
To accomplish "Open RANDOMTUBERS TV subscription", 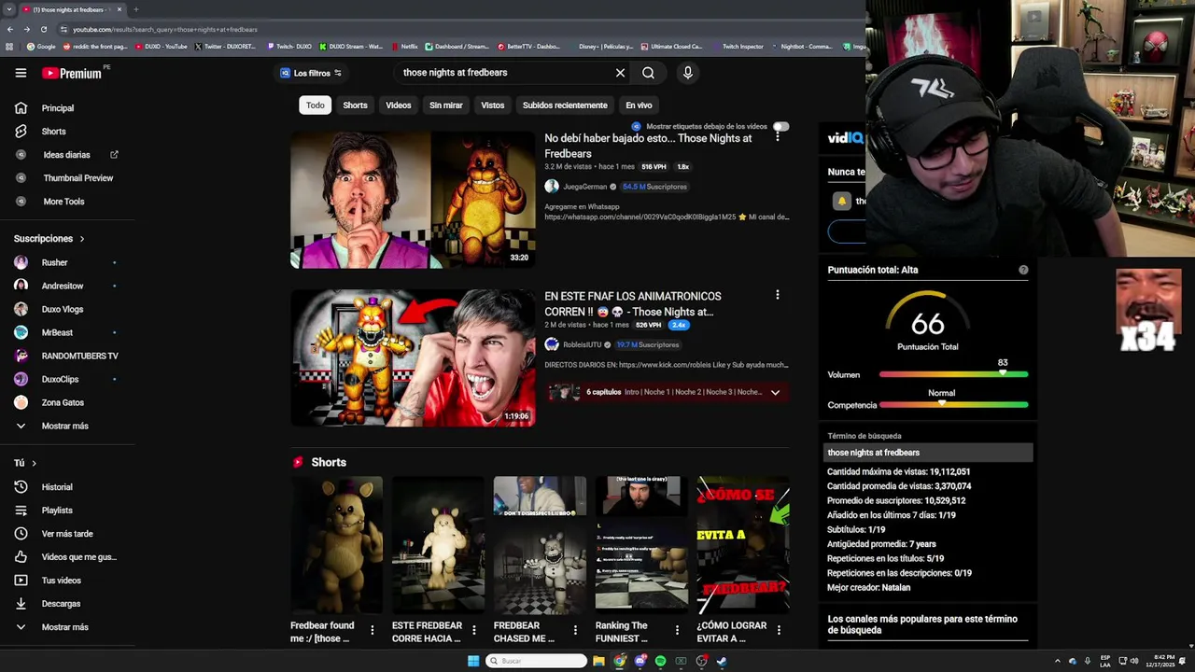I will pyautogui.click(x=79, y=357).
